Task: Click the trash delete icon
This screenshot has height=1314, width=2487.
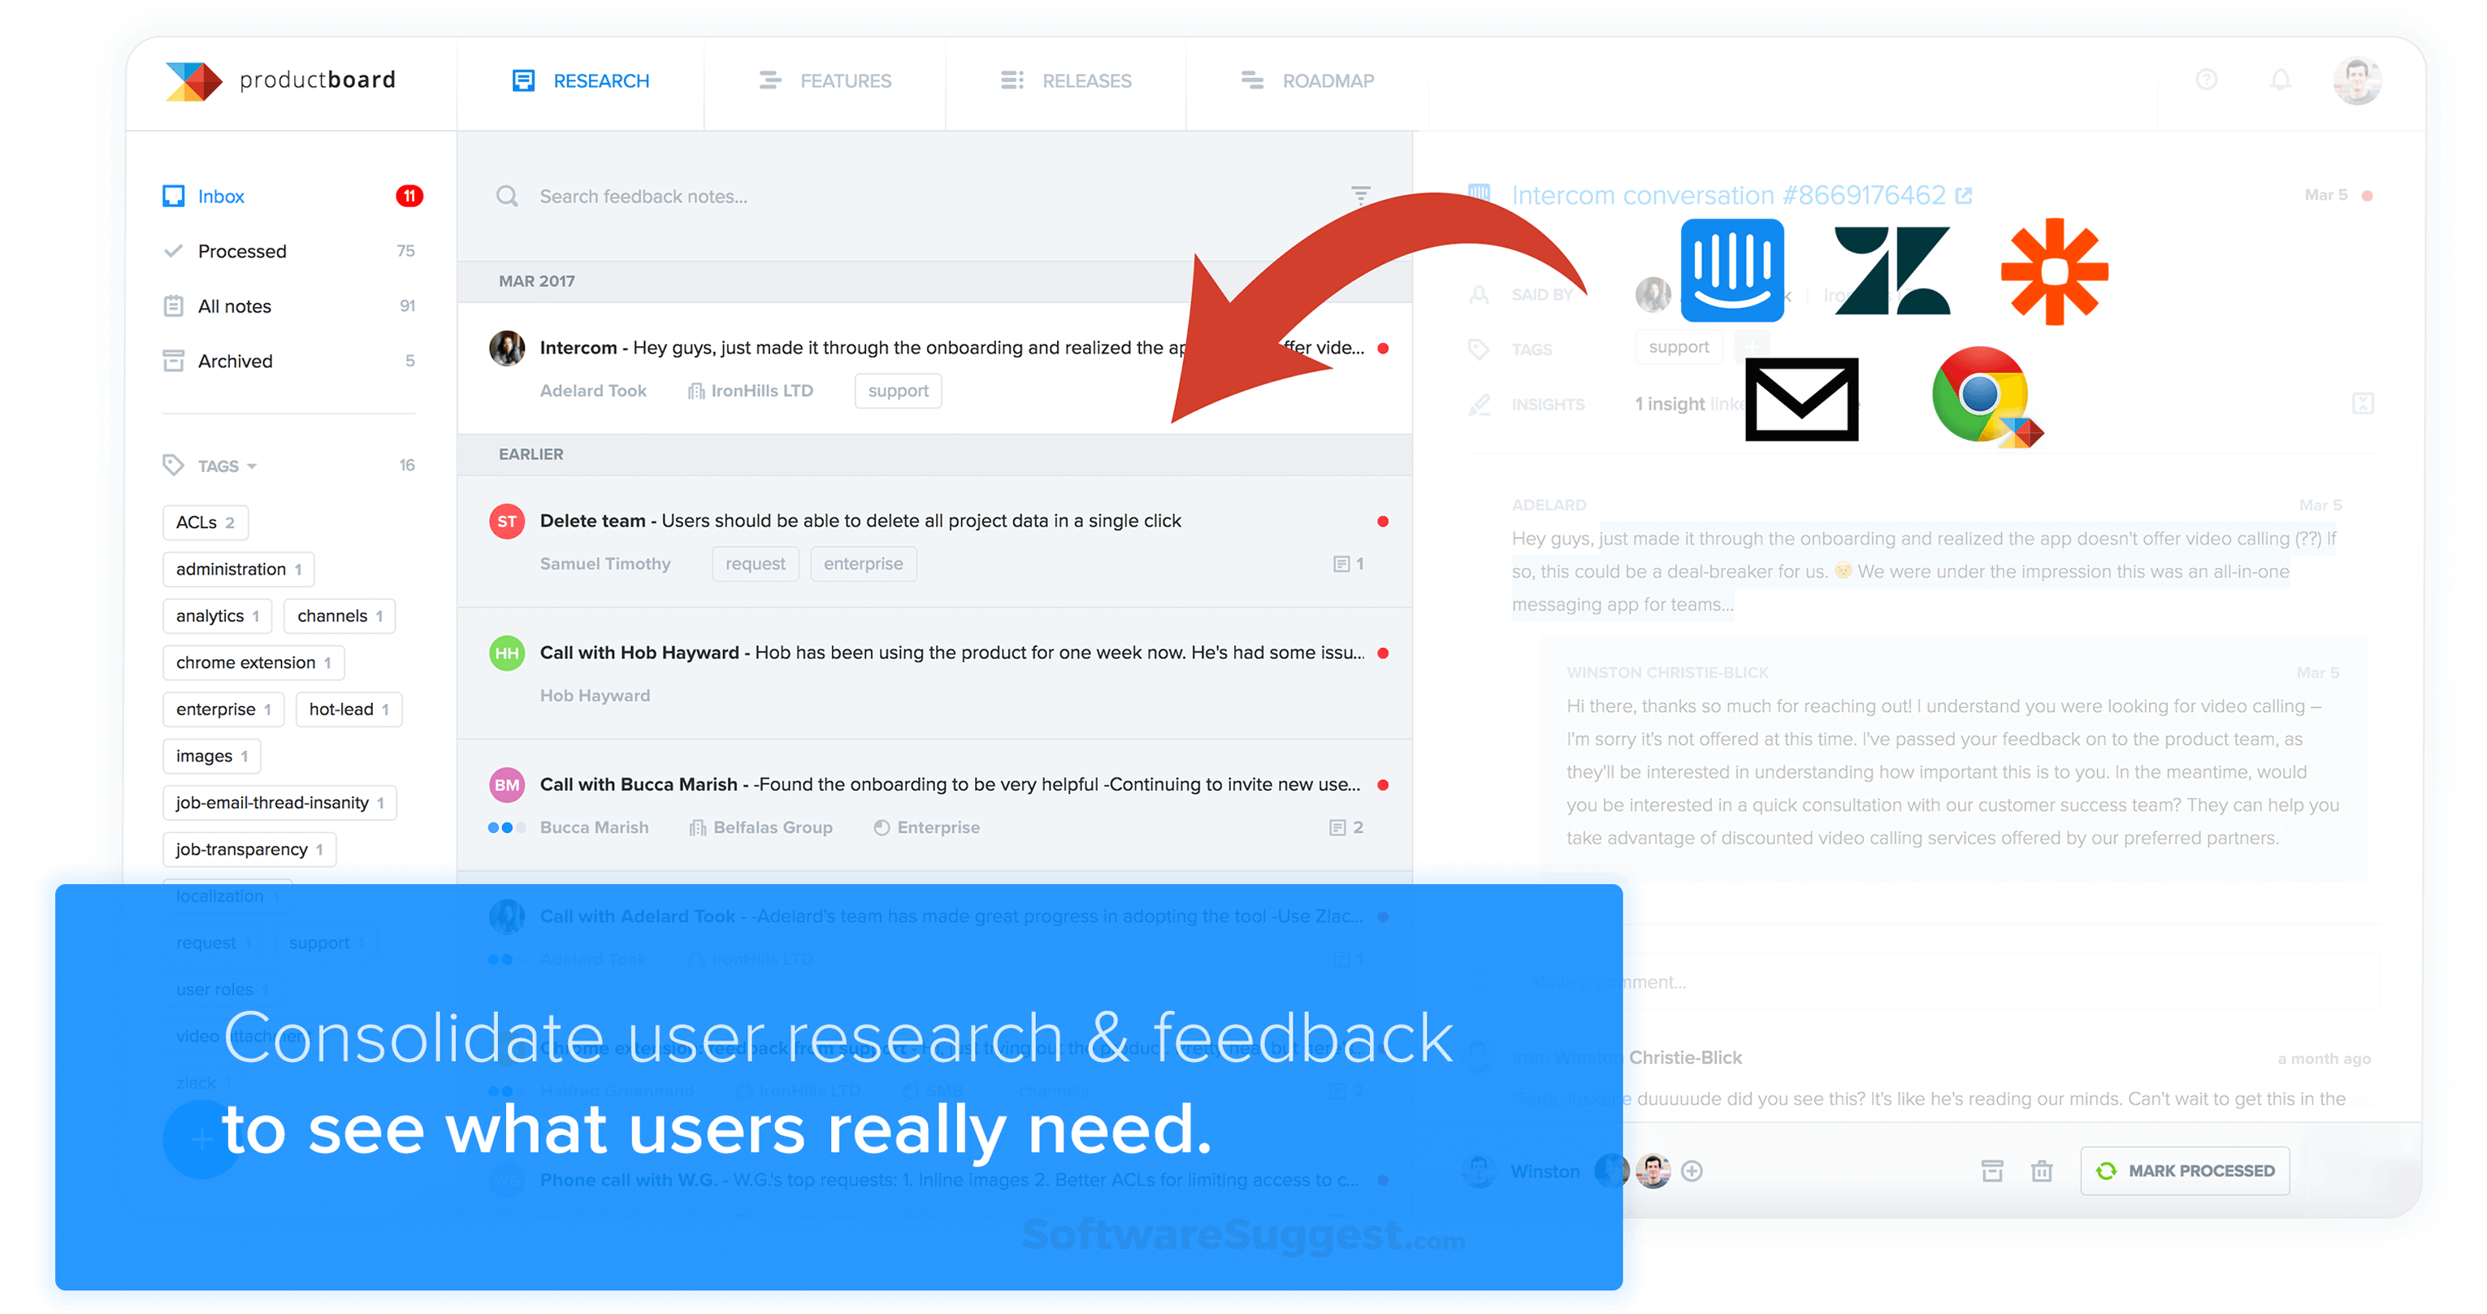Action: pos(2041,1171)
